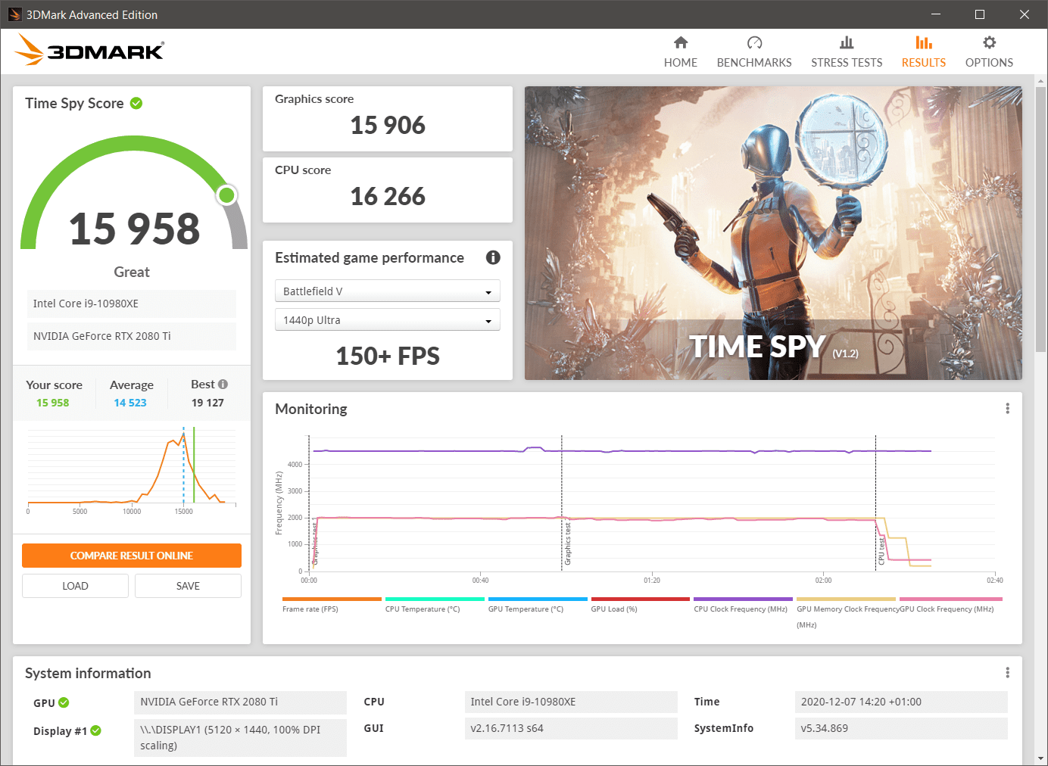This screenshot has height=766, width=1048.
Task: Click the 3DMark title bar app icon
Action: click(x=14, y=14)
